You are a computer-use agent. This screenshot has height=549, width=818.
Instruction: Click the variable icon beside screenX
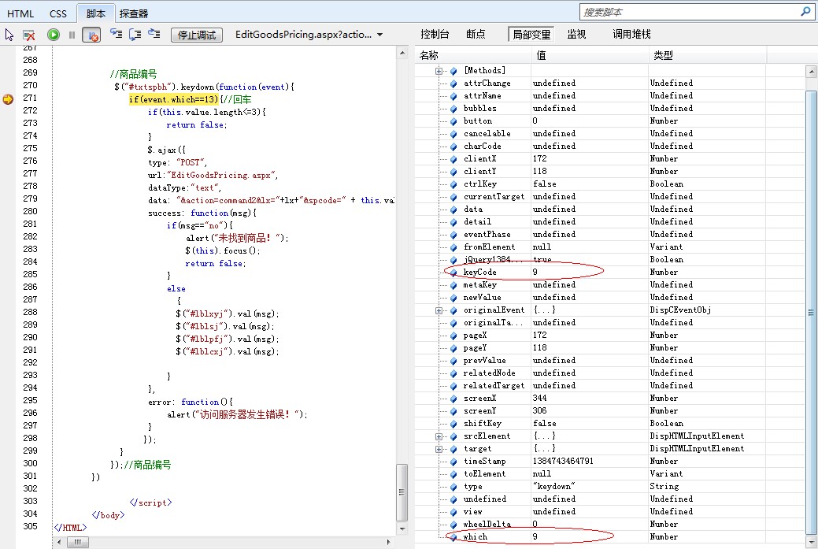click(453, 399)
